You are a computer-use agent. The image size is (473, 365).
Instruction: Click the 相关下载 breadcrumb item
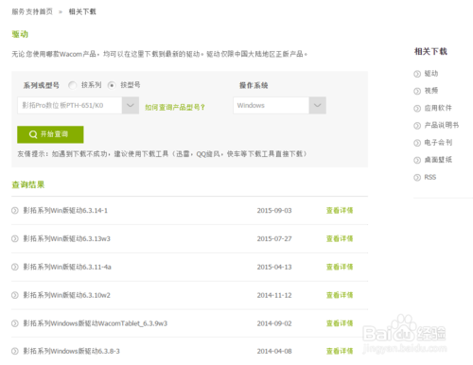click(82, 11)
